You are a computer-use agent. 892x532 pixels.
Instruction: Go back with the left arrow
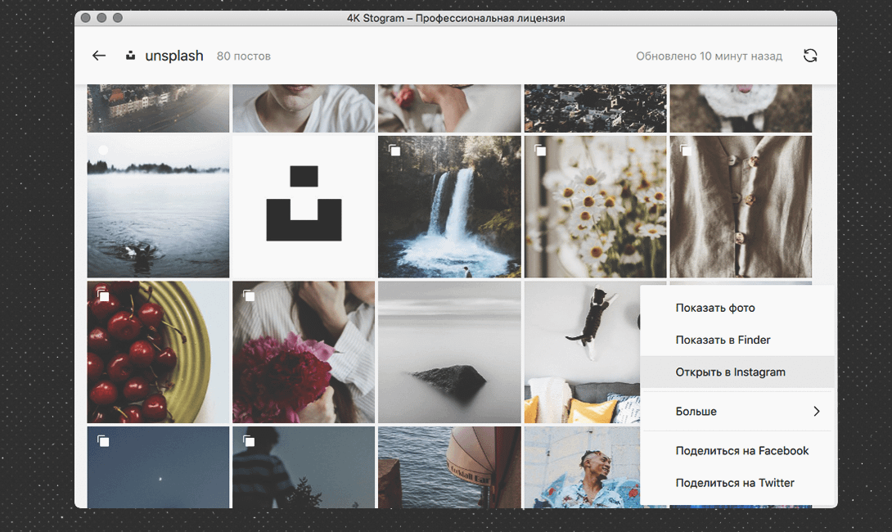click(x=99, y=55)
